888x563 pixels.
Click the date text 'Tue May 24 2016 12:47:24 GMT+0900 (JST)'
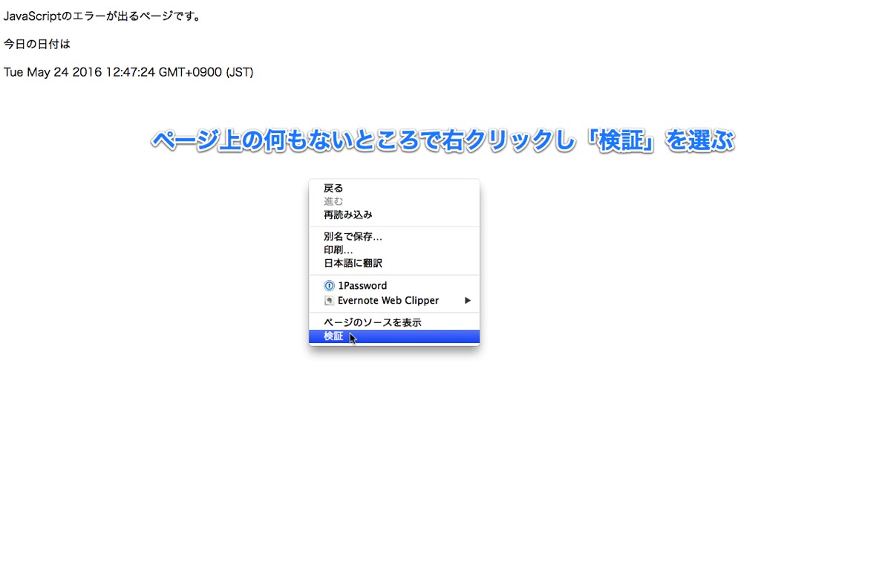pos(128,73)
